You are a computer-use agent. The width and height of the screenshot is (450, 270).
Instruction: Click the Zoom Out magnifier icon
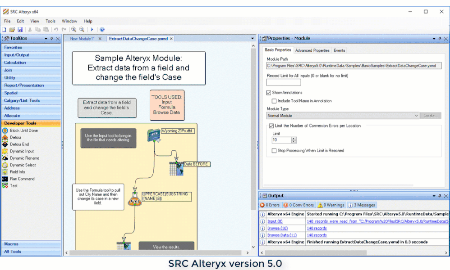(82, 30)
